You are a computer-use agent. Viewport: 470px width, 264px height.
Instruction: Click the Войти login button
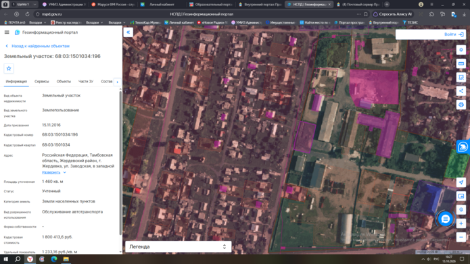(x=454, y=34)
